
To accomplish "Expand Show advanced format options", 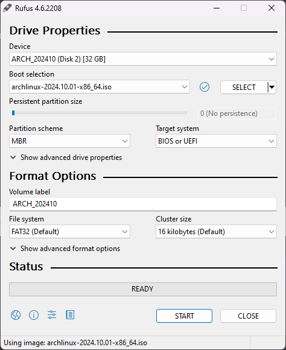I will tap(65, 249).
